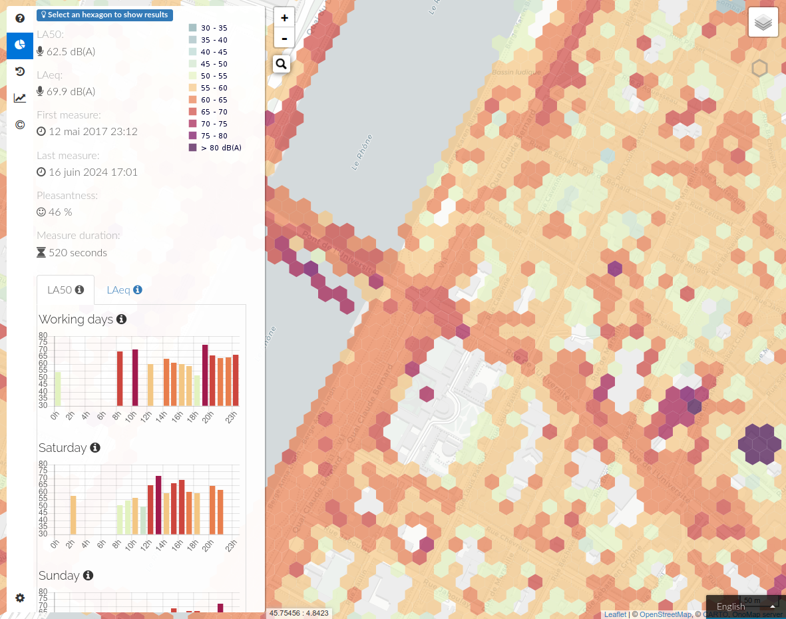This screenshot has height=619, width=786.
Task: Open the OpenStreetMap attribution link
Action: 665,614
